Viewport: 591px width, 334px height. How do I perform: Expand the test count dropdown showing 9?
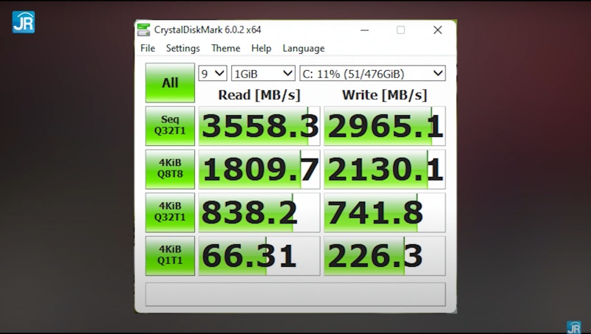[213, 73]
